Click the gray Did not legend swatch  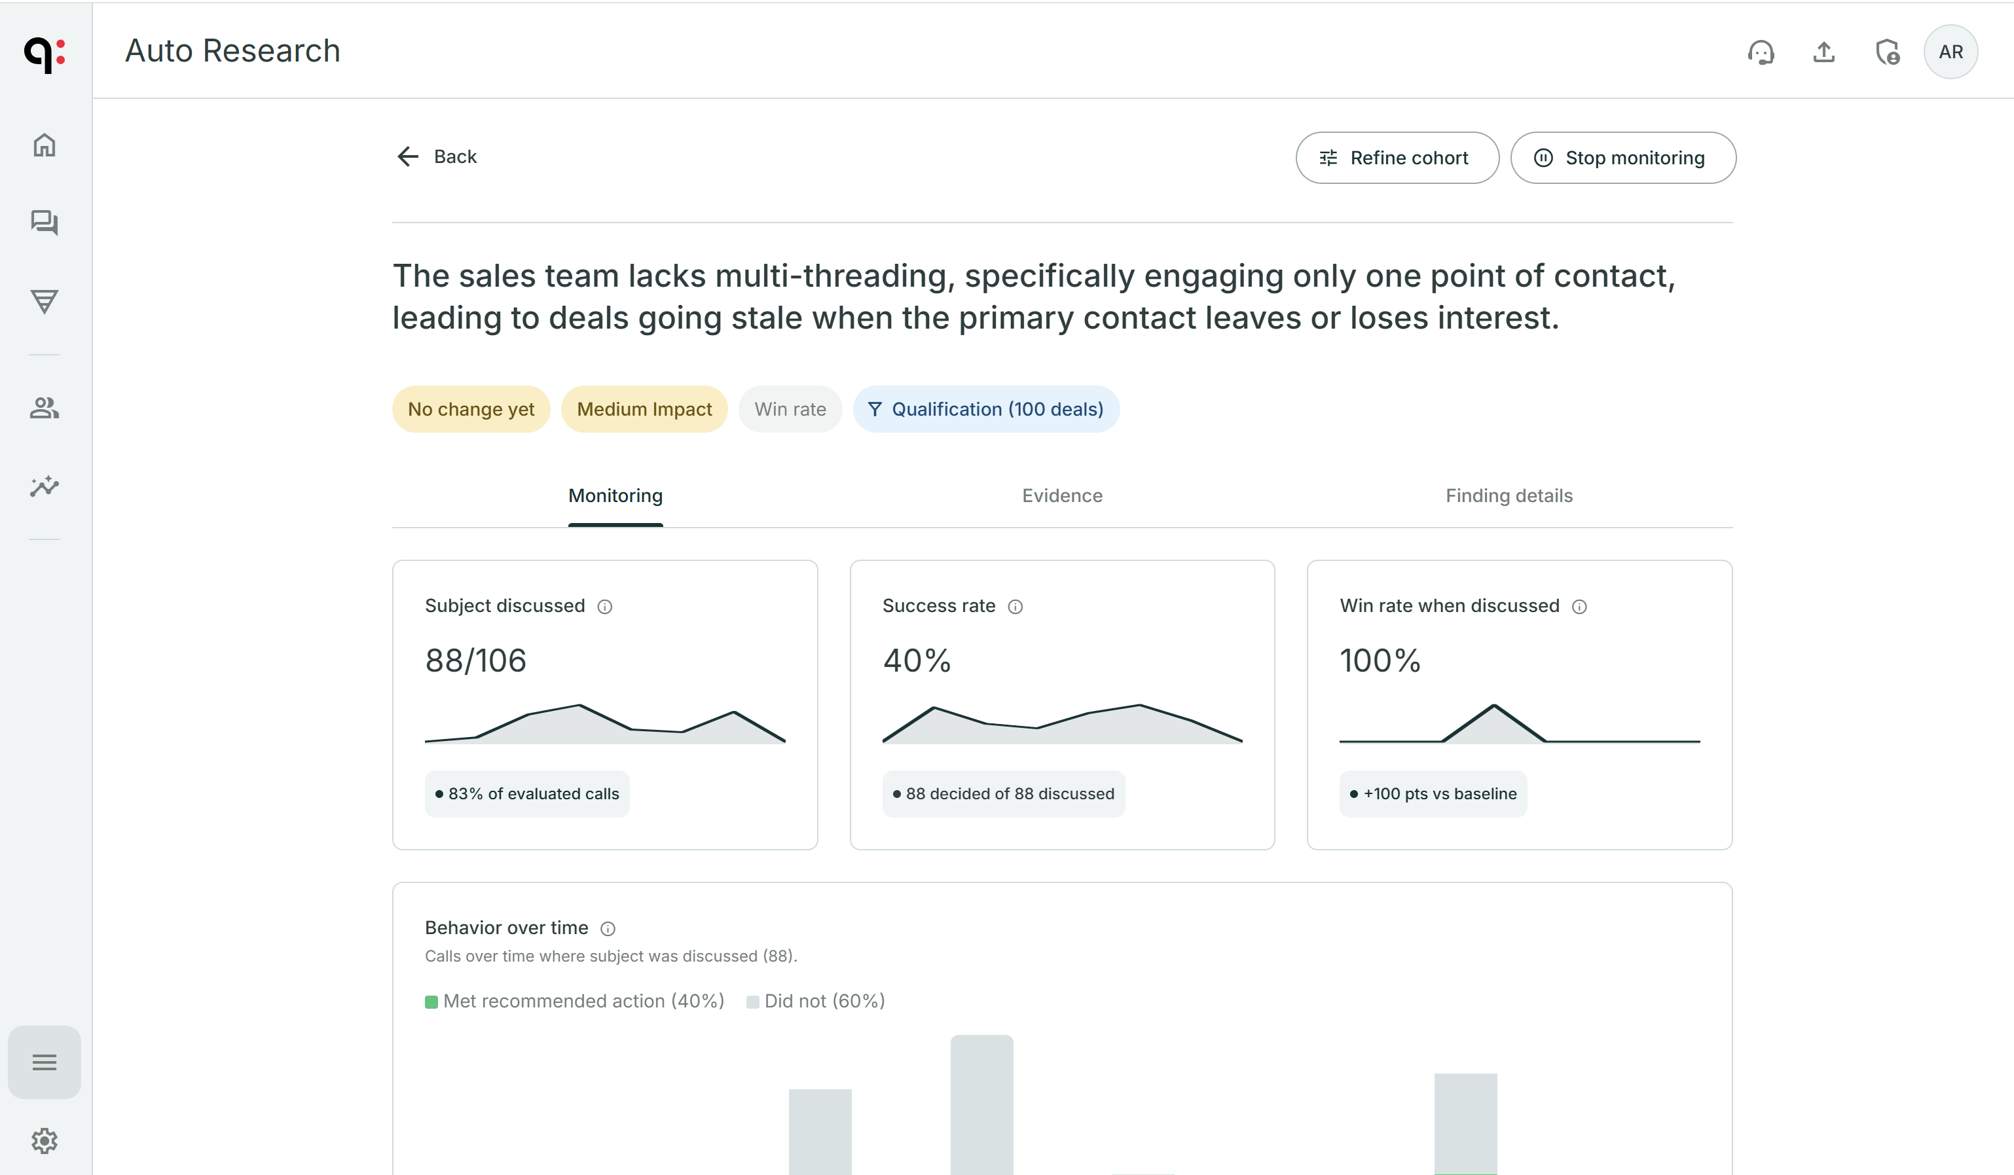[x=753, y=1002]
